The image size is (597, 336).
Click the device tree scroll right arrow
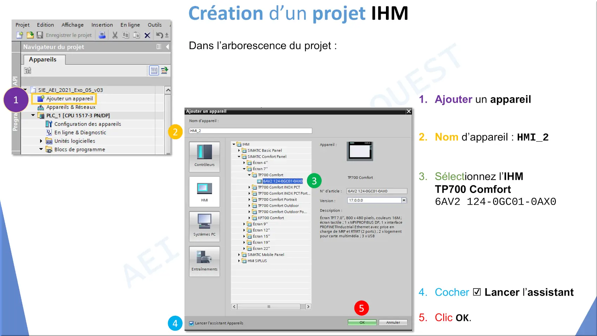(x=308, y=307)
